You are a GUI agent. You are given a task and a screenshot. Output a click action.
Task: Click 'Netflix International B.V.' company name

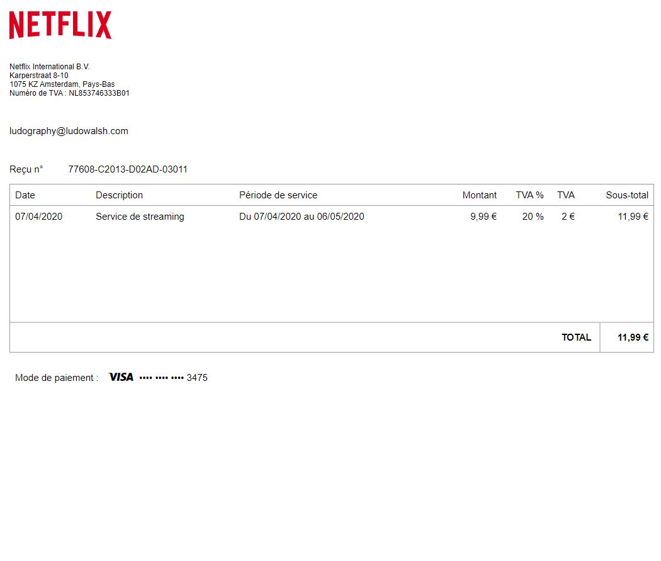[x=49, y=67]
